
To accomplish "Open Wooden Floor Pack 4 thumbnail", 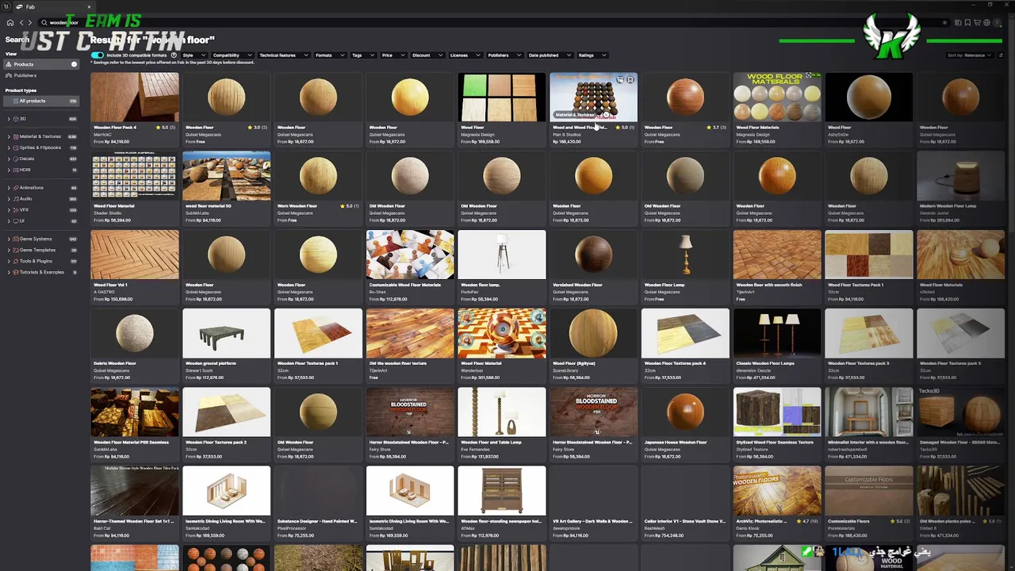I will [x=135, y=97].
